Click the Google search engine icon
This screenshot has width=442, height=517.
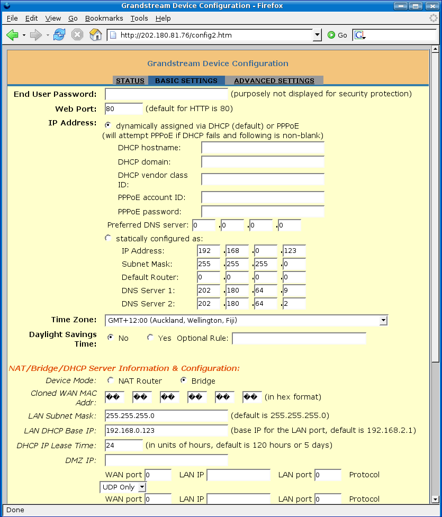pos(360,35)
